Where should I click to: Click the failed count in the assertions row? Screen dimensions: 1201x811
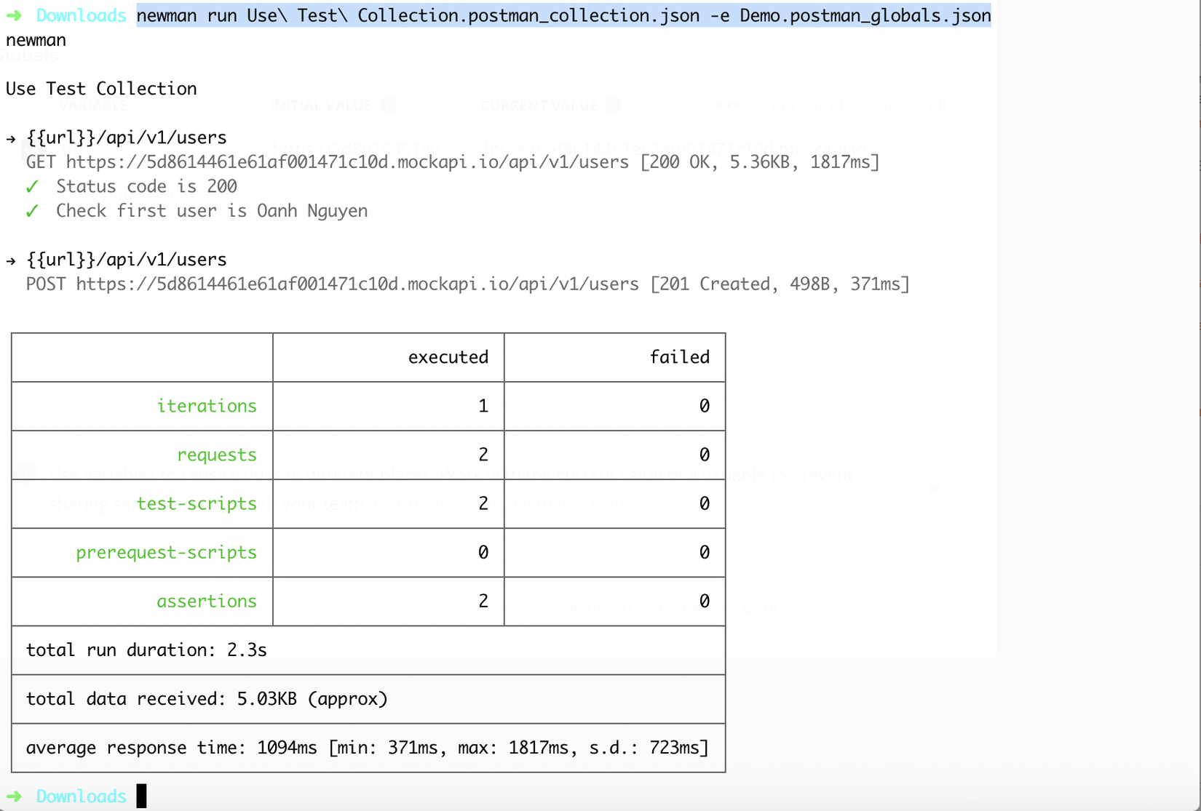point(705,602)
